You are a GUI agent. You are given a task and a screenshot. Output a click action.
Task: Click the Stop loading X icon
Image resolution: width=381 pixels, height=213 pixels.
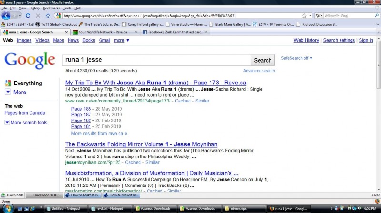[38, 16]
